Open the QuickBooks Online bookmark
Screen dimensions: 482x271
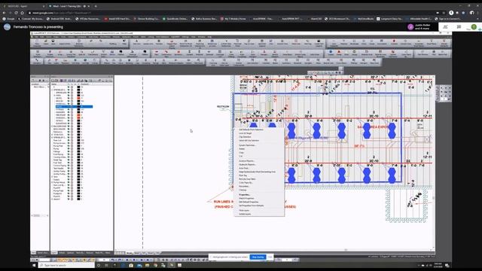pos(175,19)
